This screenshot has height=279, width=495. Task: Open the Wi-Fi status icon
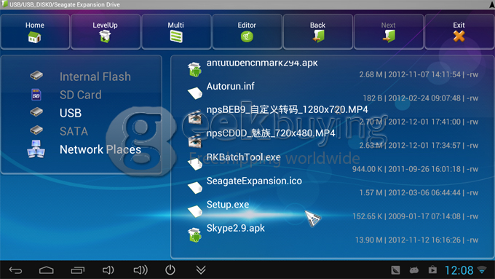pos(482,270)
